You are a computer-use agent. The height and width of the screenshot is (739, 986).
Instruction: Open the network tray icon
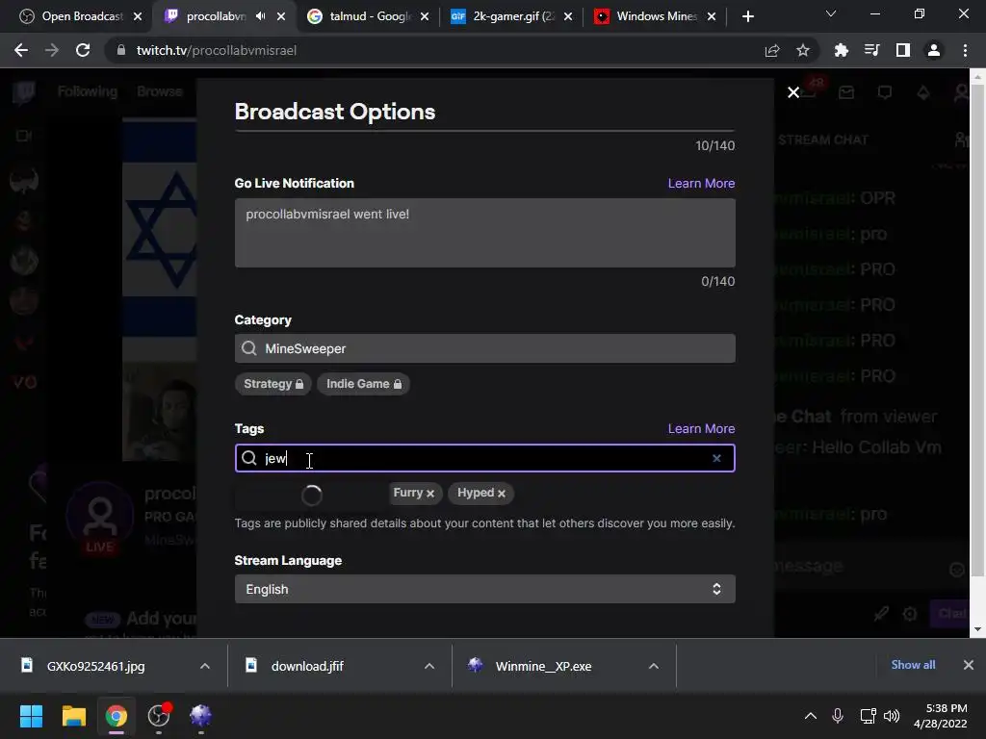click(x=868, y=716)
